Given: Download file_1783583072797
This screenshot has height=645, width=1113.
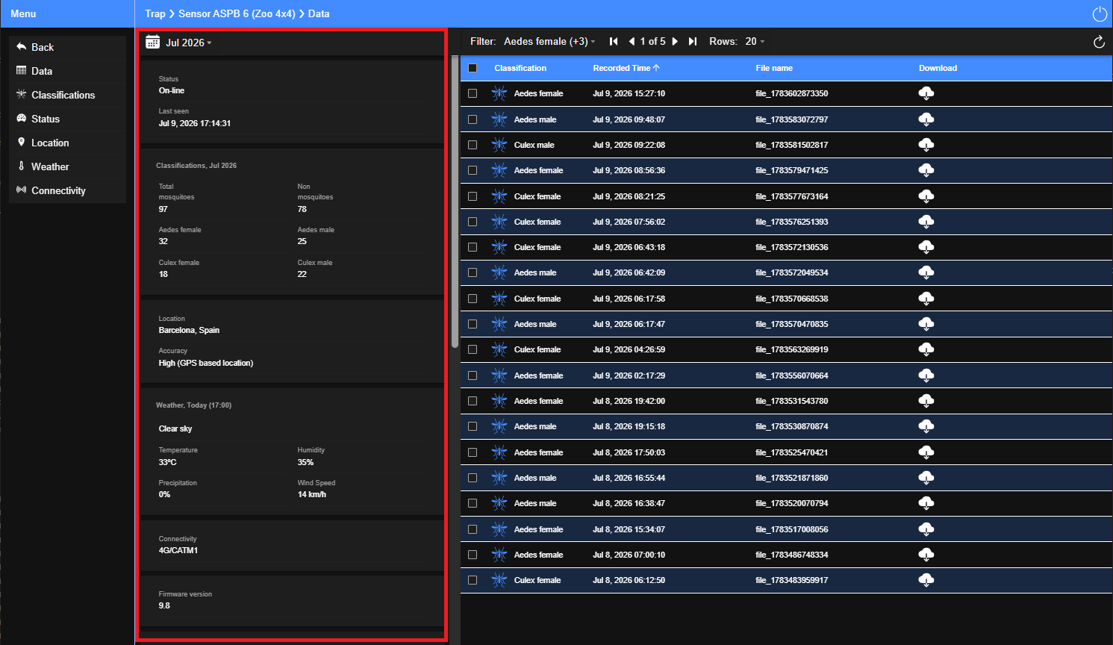Looking at the screenshot, I should 926,119.
